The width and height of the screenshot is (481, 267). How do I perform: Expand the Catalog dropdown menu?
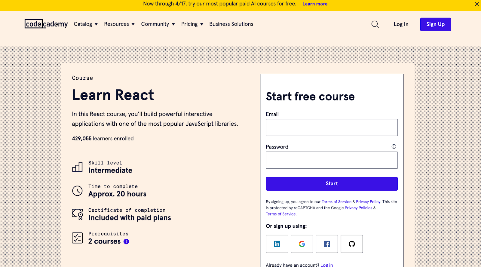pos(86,24)
